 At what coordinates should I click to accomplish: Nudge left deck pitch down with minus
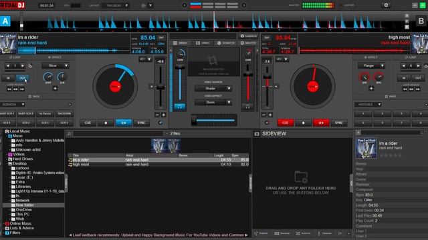[x=157, y=115]
